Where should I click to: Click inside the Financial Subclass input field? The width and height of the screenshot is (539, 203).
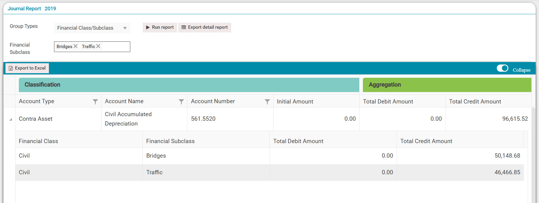(115, 47)
